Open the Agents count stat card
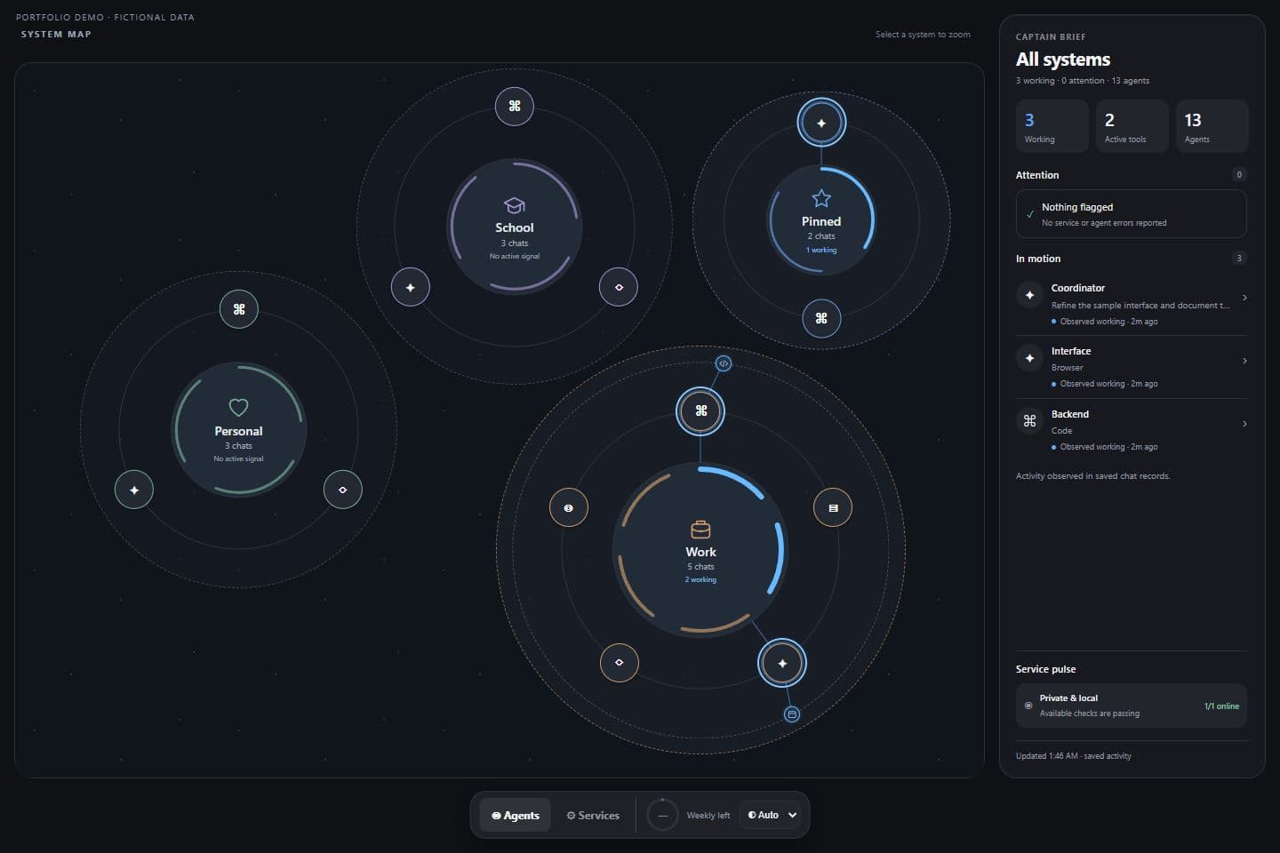1280x853 pixels. [1212, 126]
